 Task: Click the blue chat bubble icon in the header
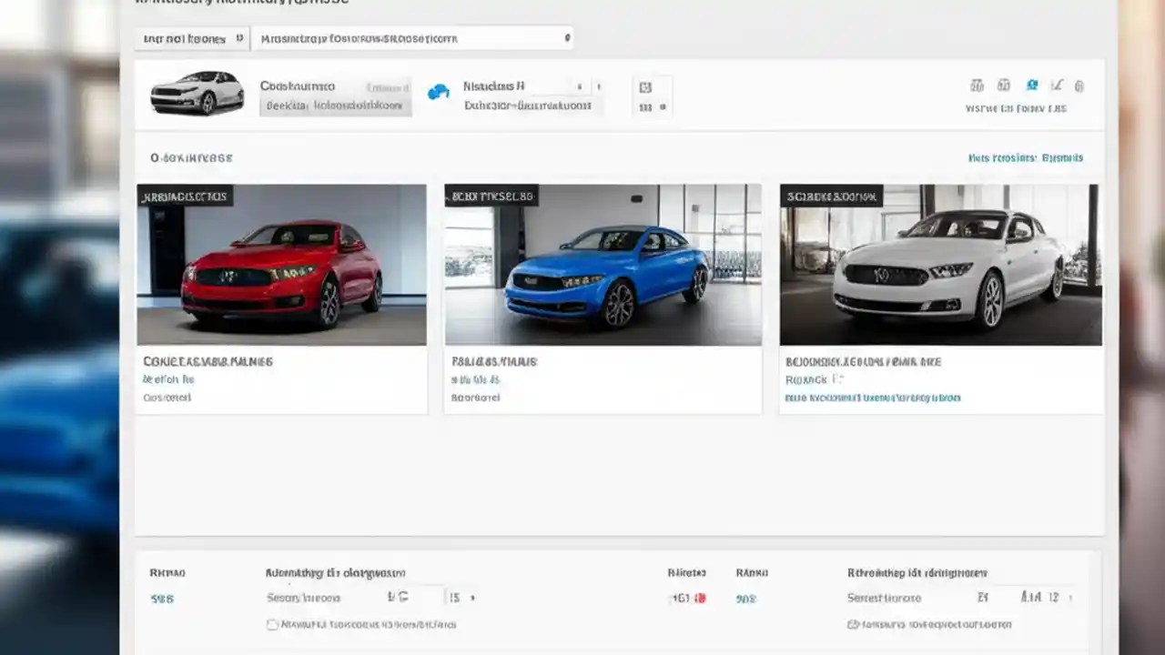[x=441, y=90]
